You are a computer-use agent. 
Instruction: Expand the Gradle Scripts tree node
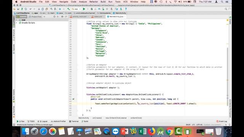pyautogui.click(x=17, y=23)
